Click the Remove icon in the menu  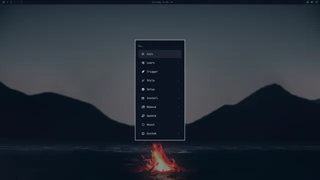[143, 107]
